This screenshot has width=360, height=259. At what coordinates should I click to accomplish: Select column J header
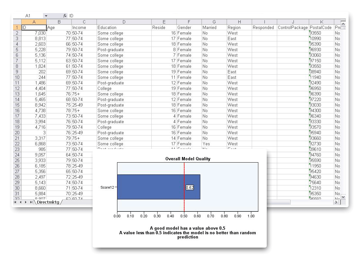pyautogui.click(x=293, y=22)
